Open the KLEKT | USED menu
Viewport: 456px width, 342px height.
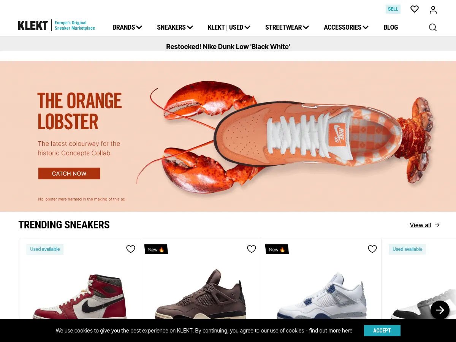point(229,27)
